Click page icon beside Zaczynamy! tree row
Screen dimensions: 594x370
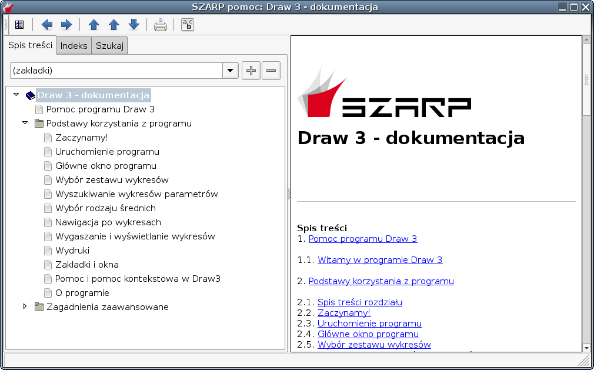(48, 138)
